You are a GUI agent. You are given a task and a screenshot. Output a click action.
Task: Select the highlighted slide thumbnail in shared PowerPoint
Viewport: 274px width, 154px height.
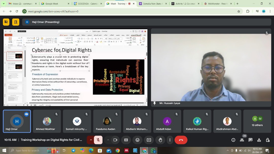pos(14,56)
